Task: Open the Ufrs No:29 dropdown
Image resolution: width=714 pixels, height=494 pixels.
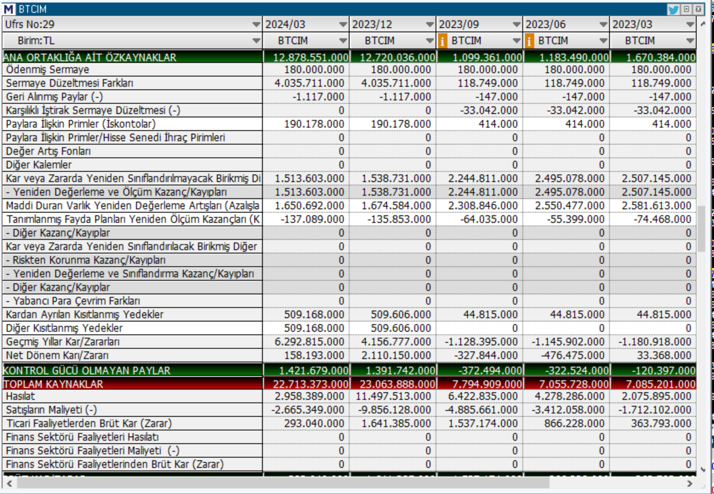Action: point(257,24)
